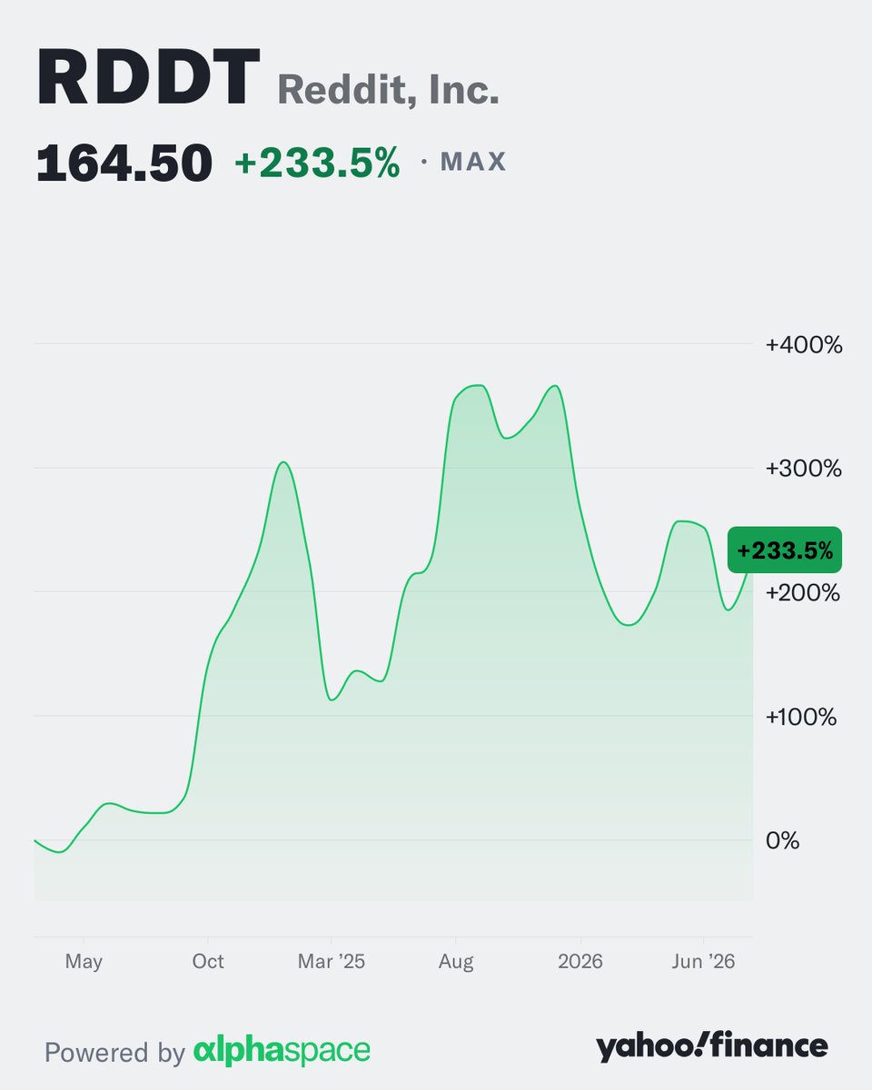Select the Jun '26 x-axis label
The width and height of the screenshot is (872, 1090).
[704, 961]
